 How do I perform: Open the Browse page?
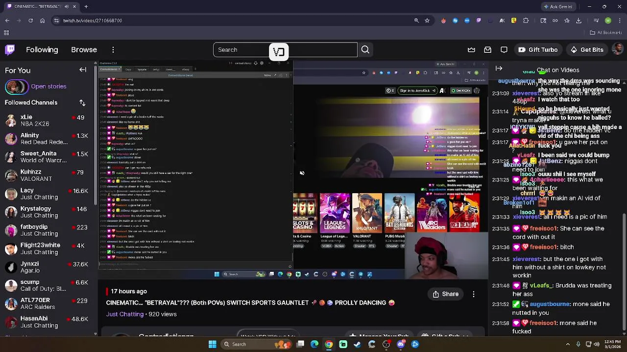[84, 50]
